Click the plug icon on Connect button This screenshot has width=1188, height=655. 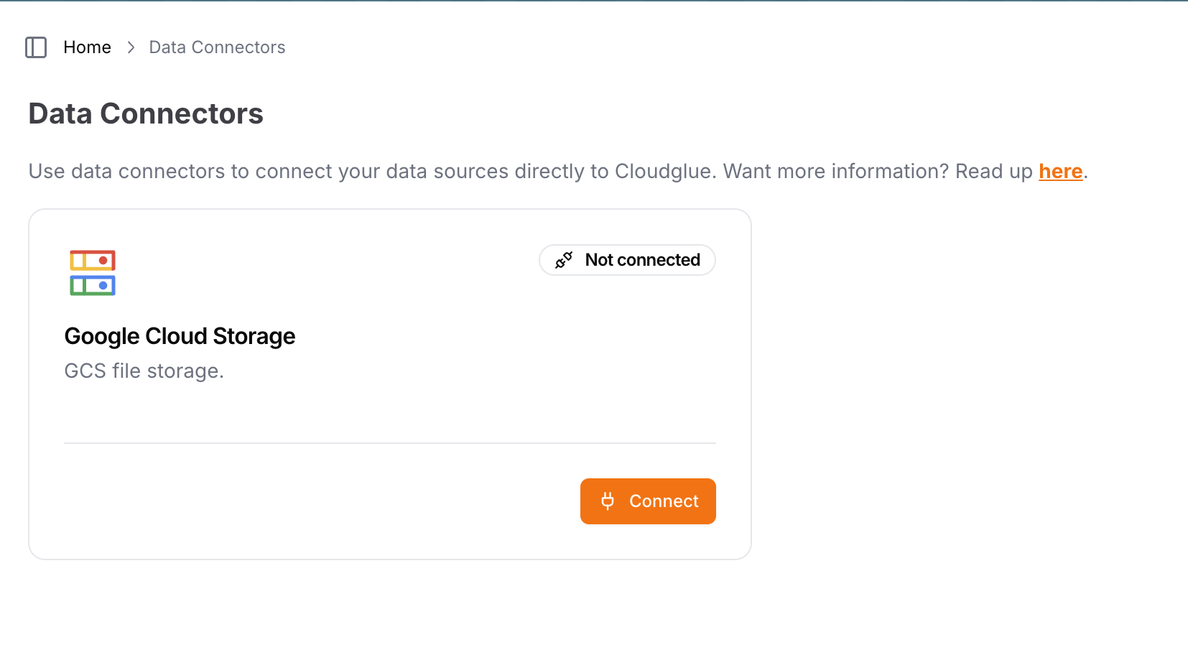608,501
